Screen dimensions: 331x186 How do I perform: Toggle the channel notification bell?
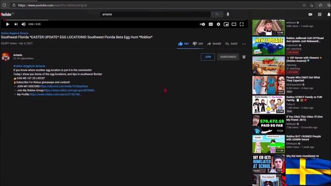pyautogui.click(x=244, y=57)
